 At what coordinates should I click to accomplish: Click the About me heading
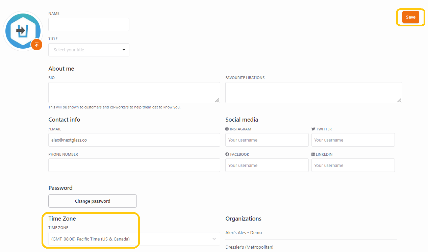[61, 69]
